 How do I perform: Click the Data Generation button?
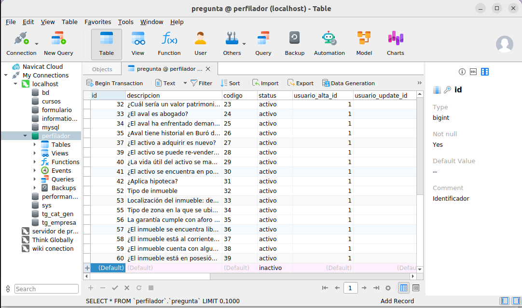(348, 83)
